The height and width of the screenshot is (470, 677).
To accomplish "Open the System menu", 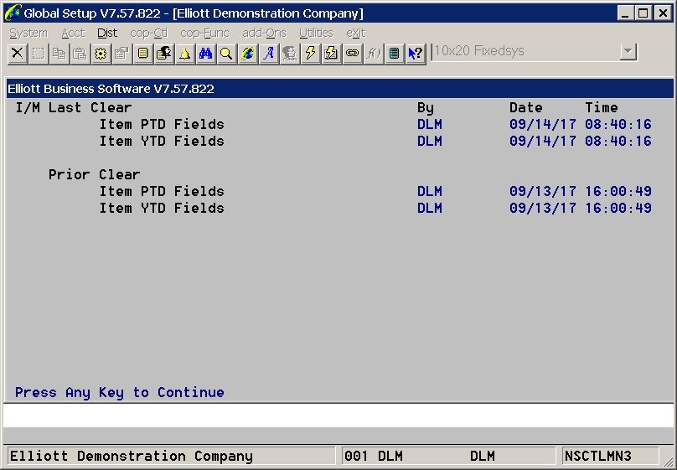I will (x=28, y=34).
